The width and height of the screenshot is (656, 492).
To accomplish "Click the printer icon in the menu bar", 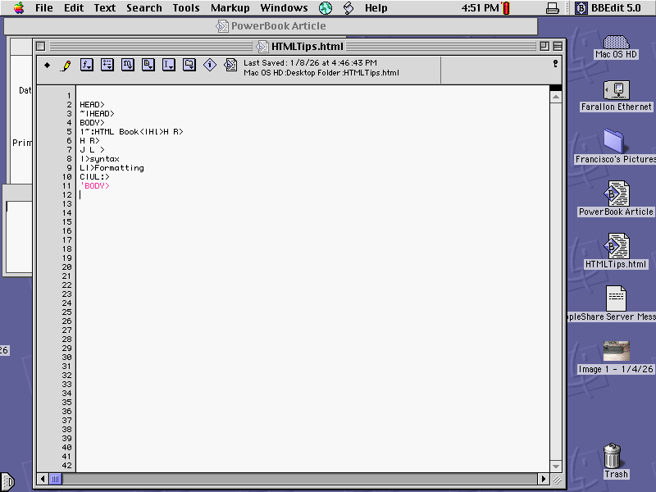I will coord(553,7).
